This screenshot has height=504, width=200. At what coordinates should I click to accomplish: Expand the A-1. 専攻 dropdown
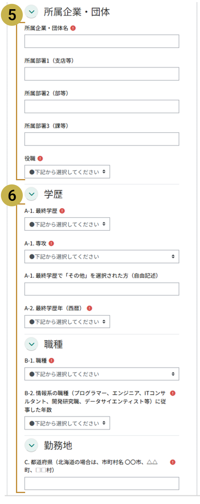click(x=101, y=256)
